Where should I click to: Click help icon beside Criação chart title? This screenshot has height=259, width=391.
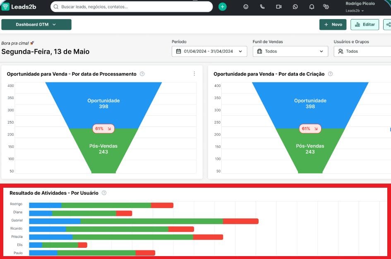pos(330,74)
